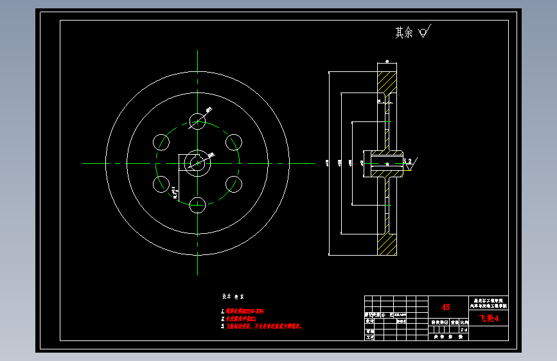Image resolution: width=557 pixels, height=361 pixels.
Task: Select the red 飞轮4 title text
Action: pyautogui.click(x=488, y=319)
